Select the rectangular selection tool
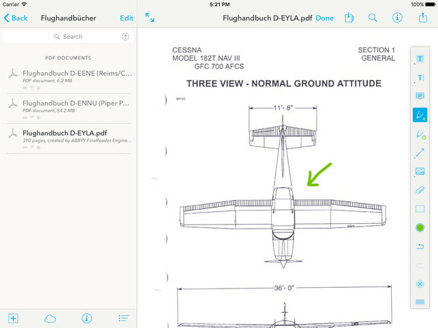The image size is (438, 328). 420,209
